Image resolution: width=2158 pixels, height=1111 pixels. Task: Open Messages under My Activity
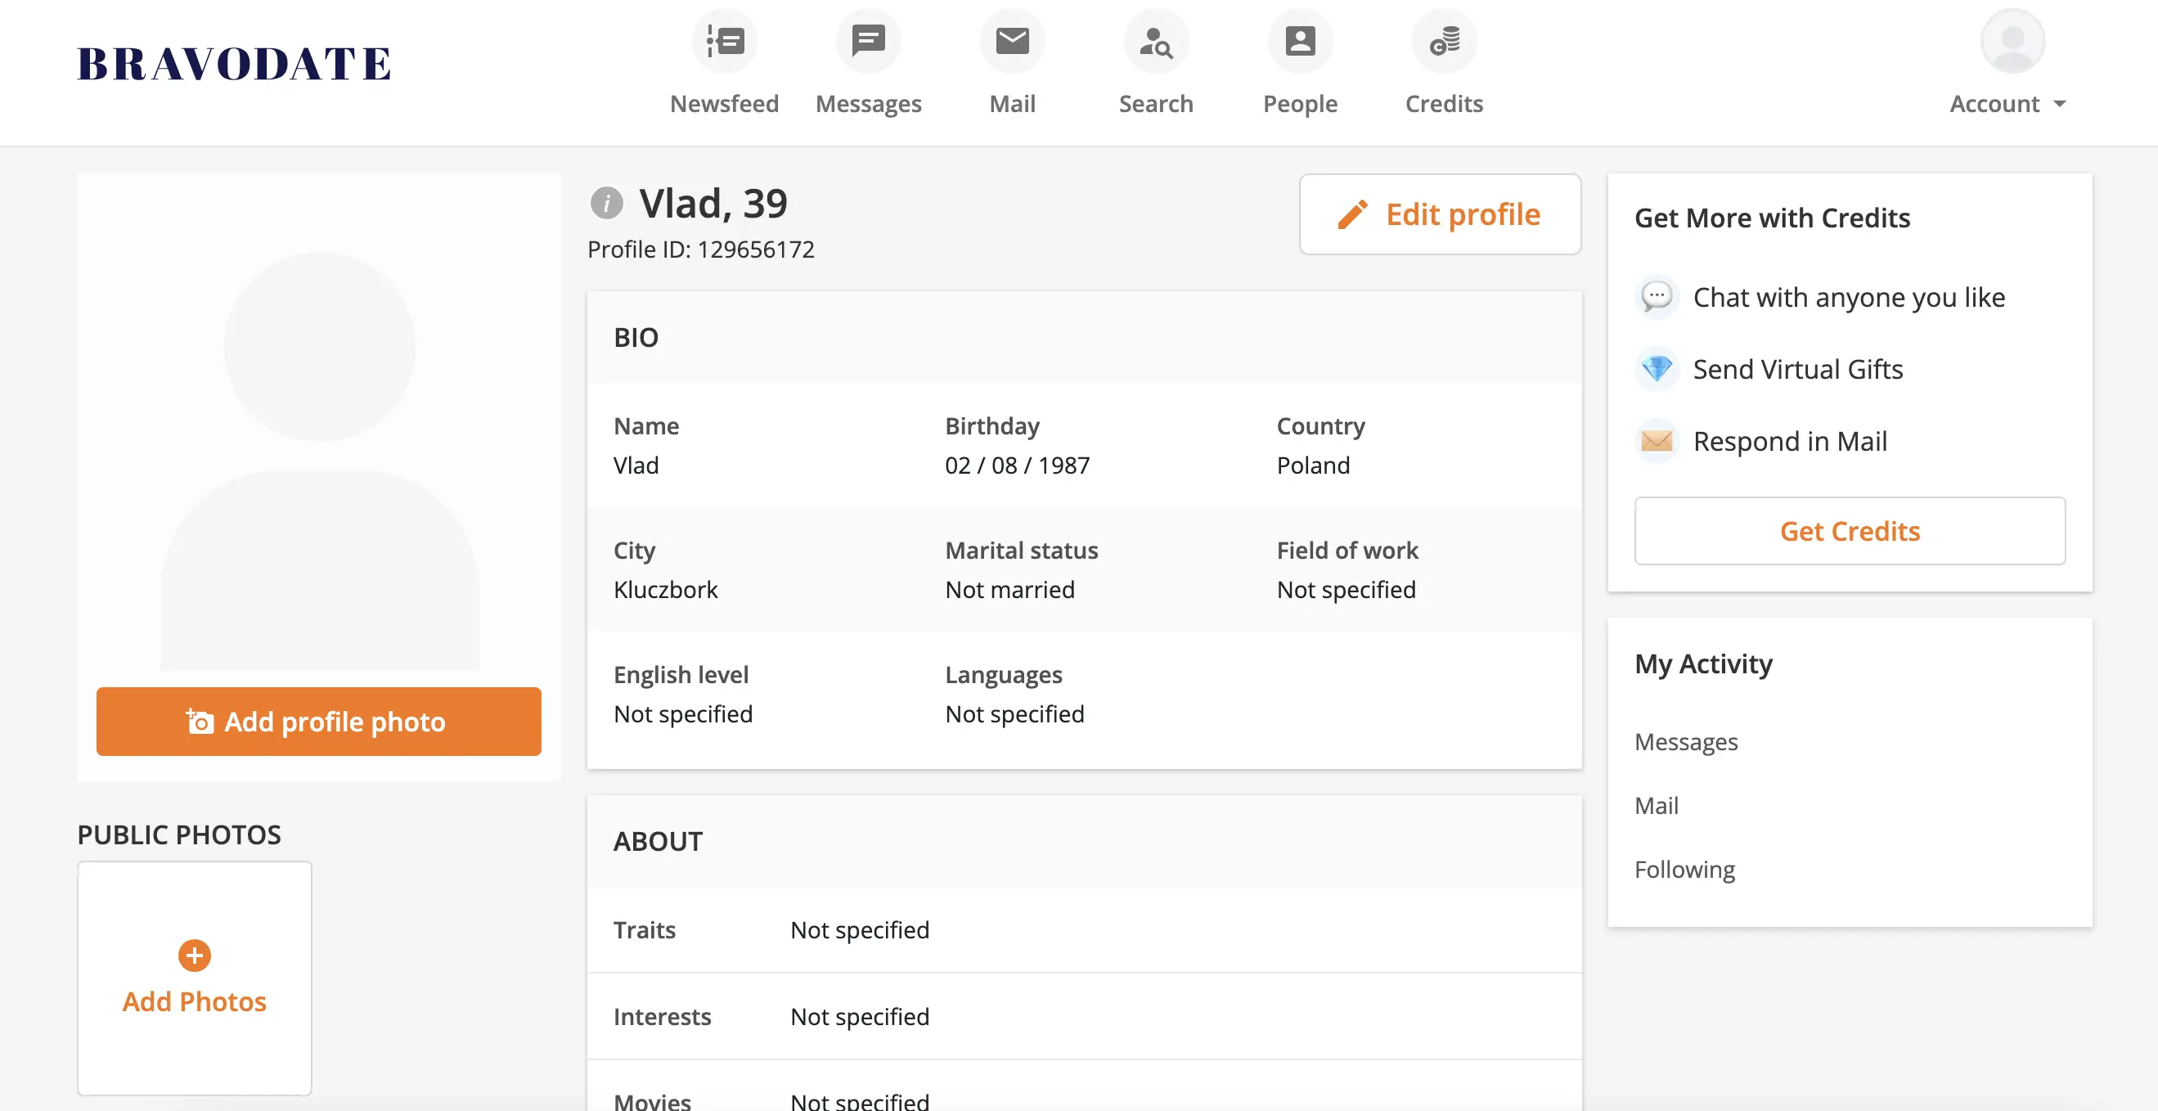(1685, 741)
